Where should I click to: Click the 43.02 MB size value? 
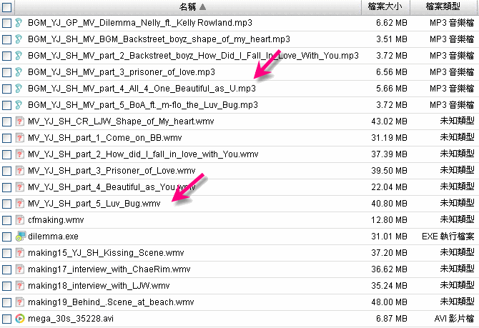tap(389, 121)
